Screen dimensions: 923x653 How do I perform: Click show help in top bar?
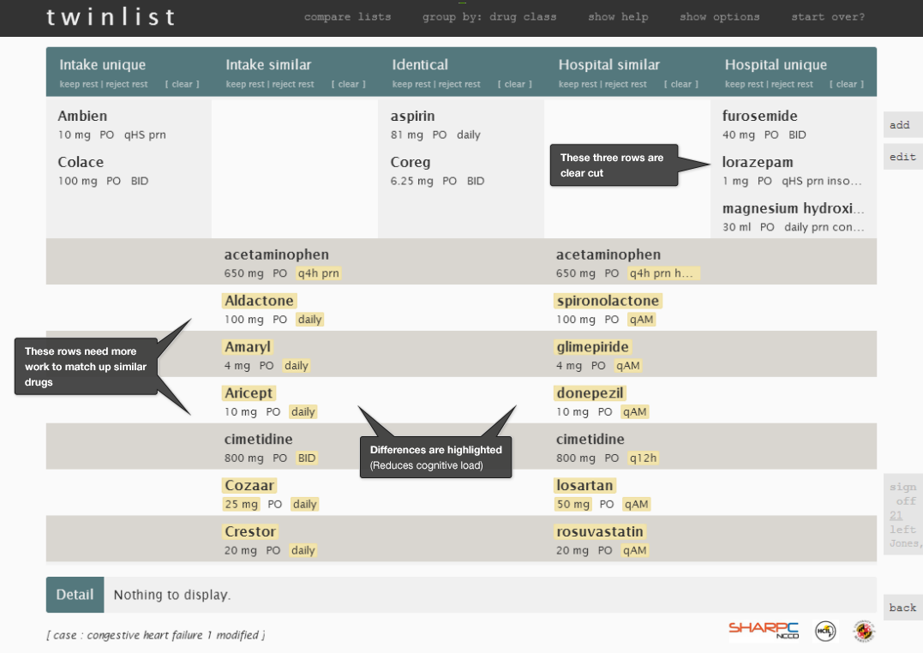point(618,17)
